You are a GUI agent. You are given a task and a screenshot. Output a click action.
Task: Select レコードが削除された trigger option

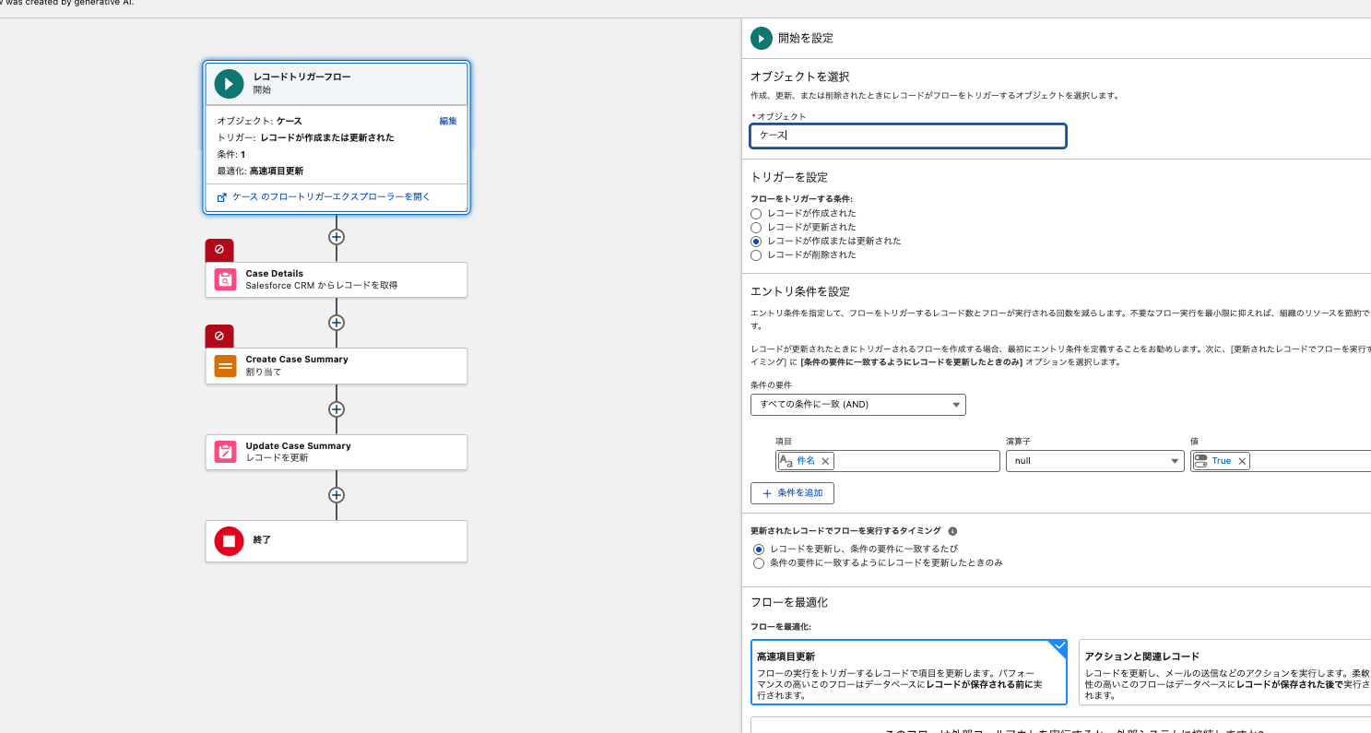(756, 254)
